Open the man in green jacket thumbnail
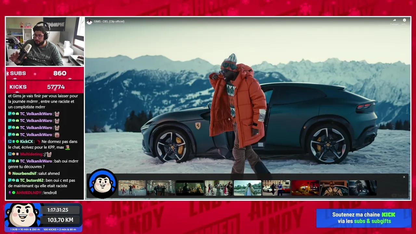416x234 pixels. click(248, 188)
